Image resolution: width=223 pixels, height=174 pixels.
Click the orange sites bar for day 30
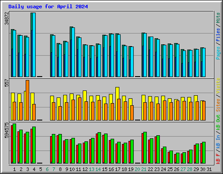[204, 111]
